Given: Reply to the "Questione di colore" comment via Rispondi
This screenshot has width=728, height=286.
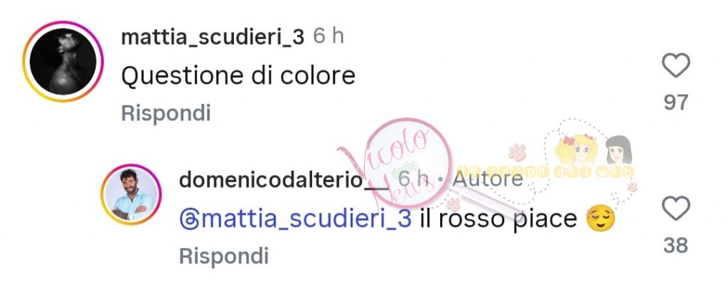Looking at the screenshot, I should (x=166, y=113).
